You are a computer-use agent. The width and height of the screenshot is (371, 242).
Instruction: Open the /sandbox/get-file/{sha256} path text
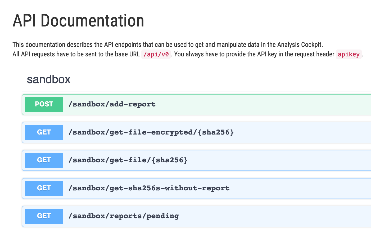point(128,160)
